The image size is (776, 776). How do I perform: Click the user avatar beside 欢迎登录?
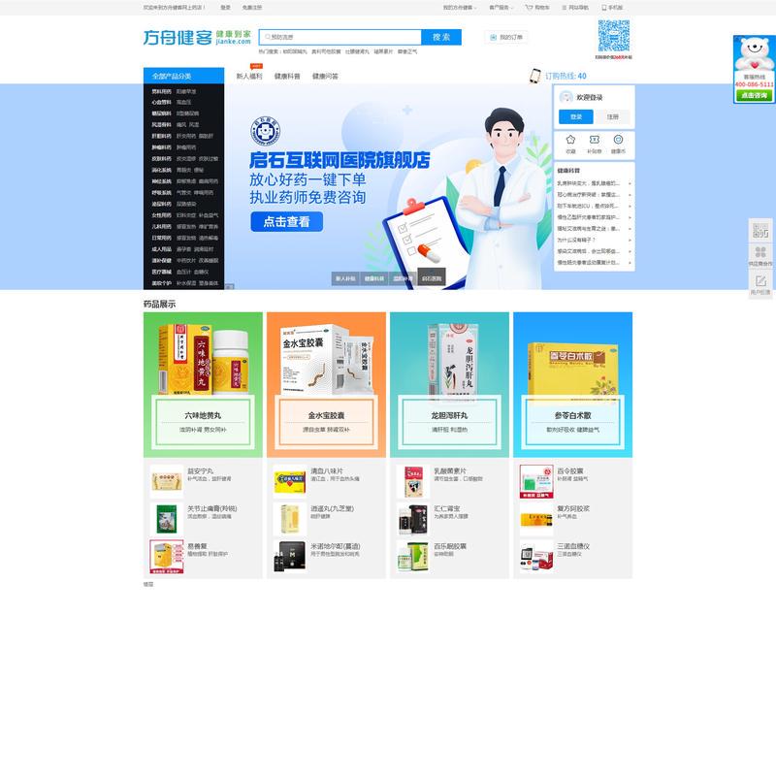click(x=566, y=97)
